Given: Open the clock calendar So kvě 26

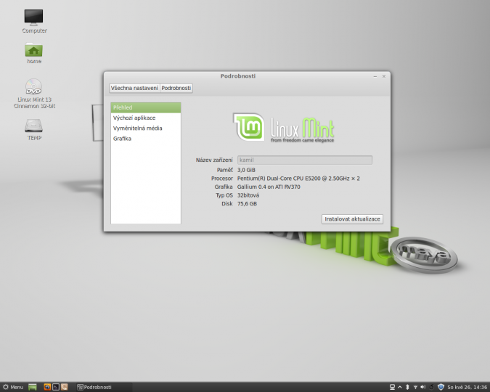Looking at the screenshot, I should [467, 387].
